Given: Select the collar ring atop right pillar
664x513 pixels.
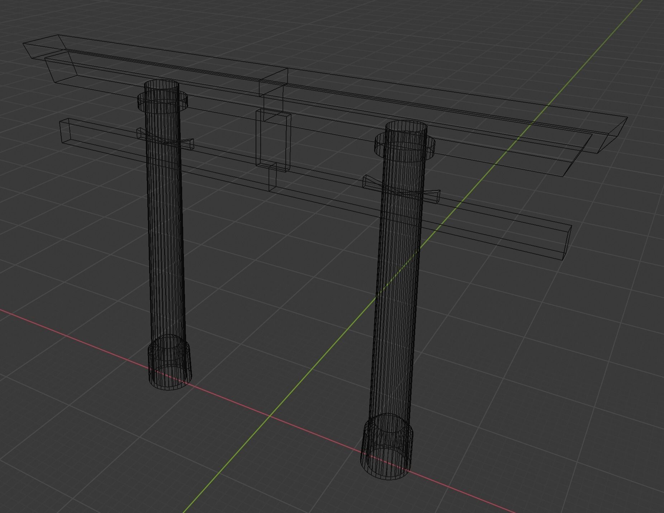Looking at the screenshot, I should click(404, 147).
